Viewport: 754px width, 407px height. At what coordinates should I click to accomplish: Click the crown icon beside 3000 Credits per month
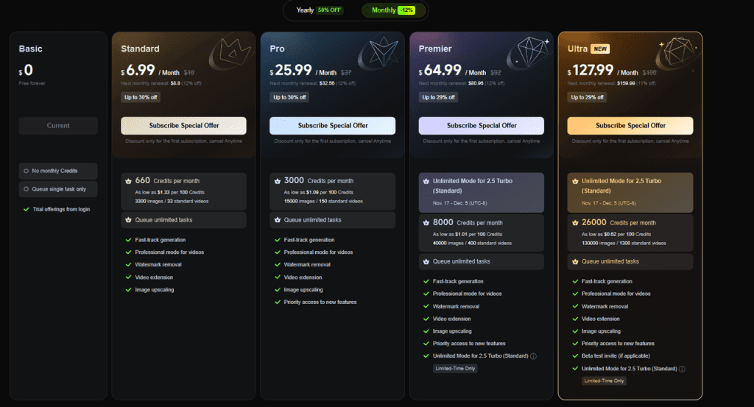[x=278, y=181]
